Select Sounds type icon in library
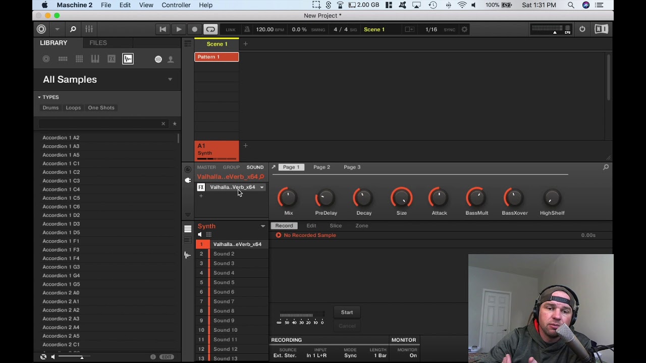 click(79, 59)
